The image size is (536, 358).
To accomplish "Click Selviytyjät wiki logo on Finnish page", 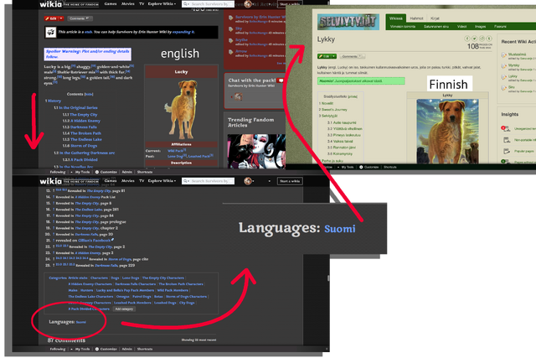I will pos(348,22).
